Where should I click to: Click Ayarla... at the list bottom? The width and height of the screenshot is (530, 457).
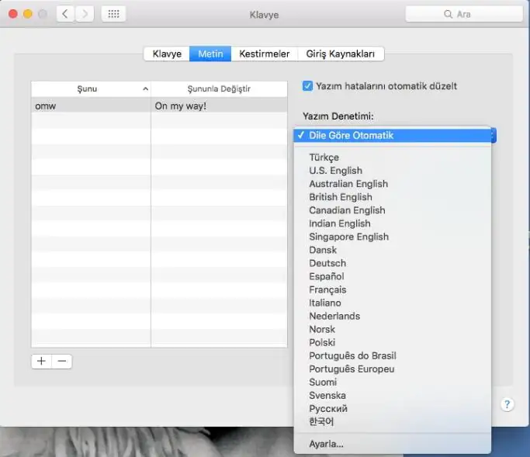(x=326, y=444)
